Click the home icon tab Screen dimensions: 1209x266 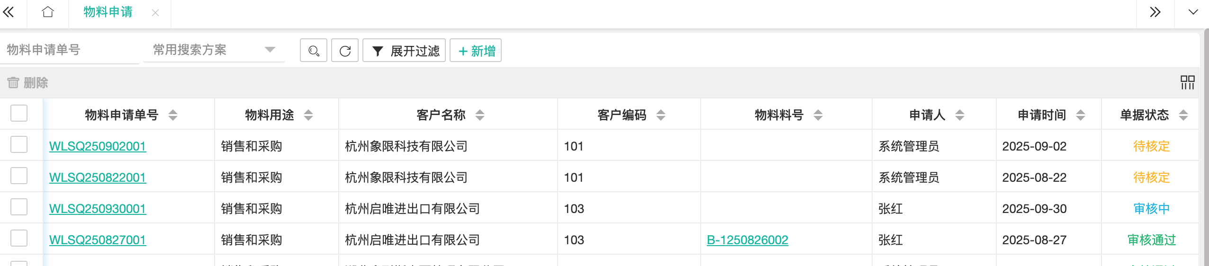tap(48, 12)
